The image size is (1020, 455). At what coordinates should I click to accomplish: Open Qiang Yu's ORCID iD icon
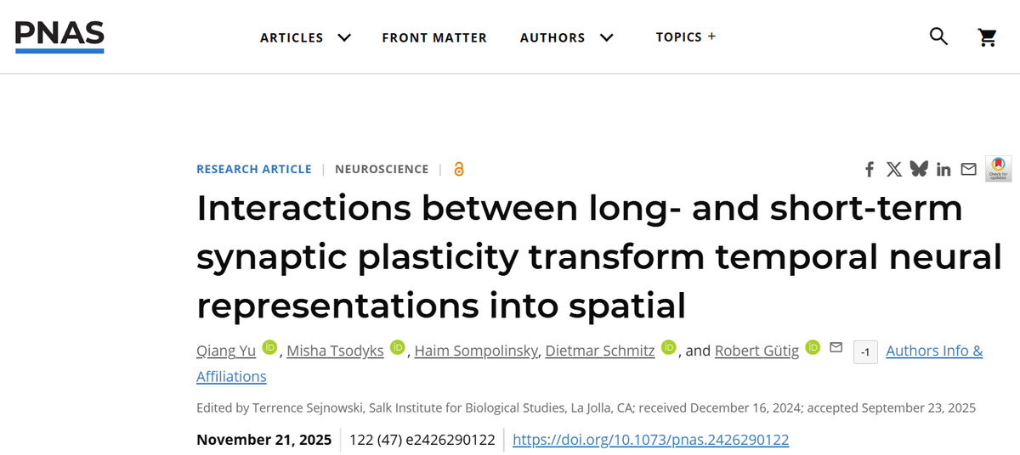pyautogui.click(x=270, y=347)
